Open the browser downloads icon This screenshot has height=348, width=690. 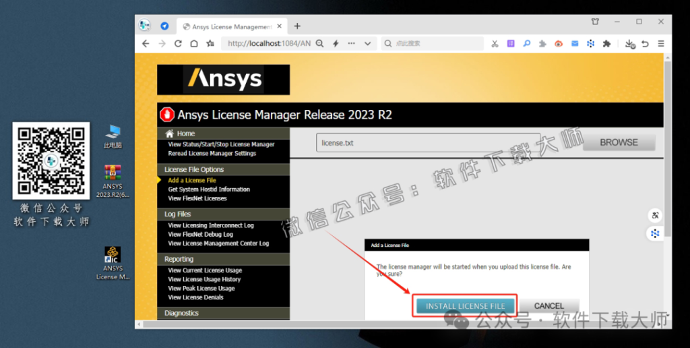coord(630,44)
